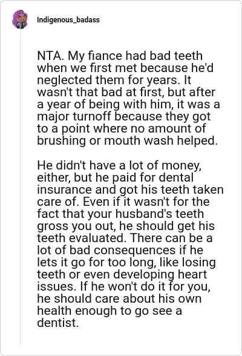Click the line 'teeth evaluated. There can be a'
The width and height of the screenshot is (242, 356).
point(125,238)
